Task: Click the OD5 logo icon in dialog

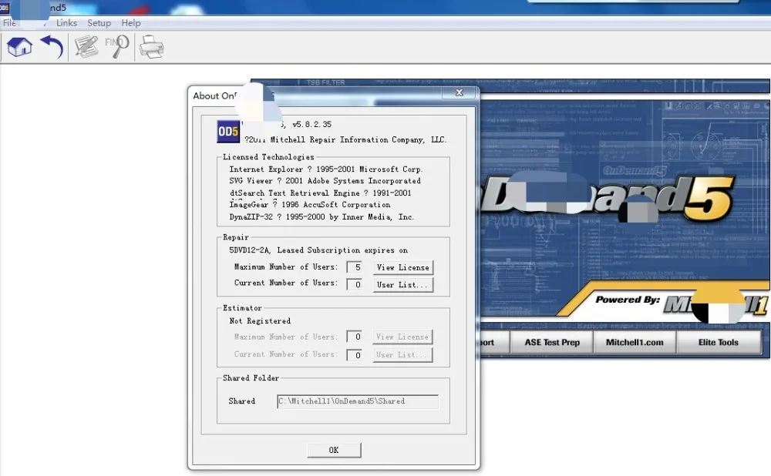Action: pyautogui.click(x=228, y=132)
